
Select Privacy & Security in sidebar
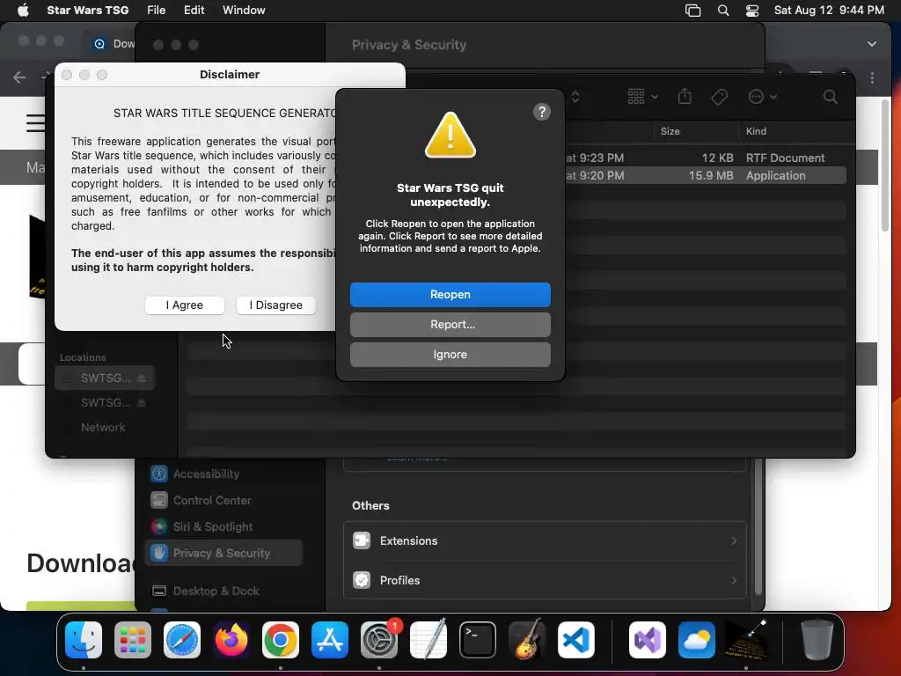tap(223, 553)
